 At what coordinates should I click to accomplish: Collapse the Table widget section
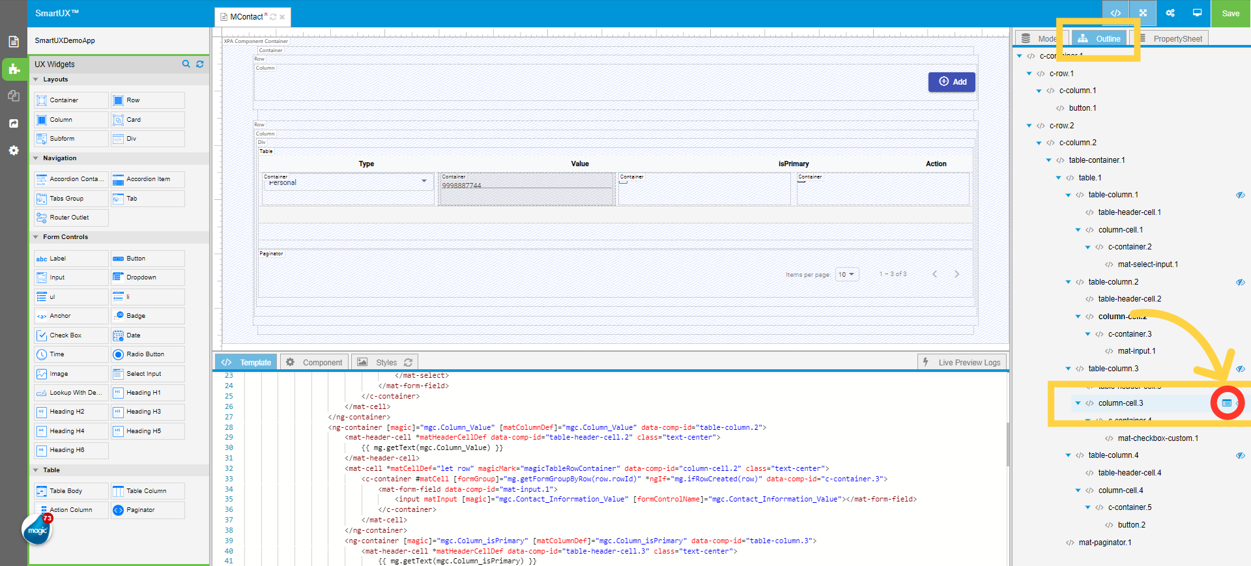36,470
